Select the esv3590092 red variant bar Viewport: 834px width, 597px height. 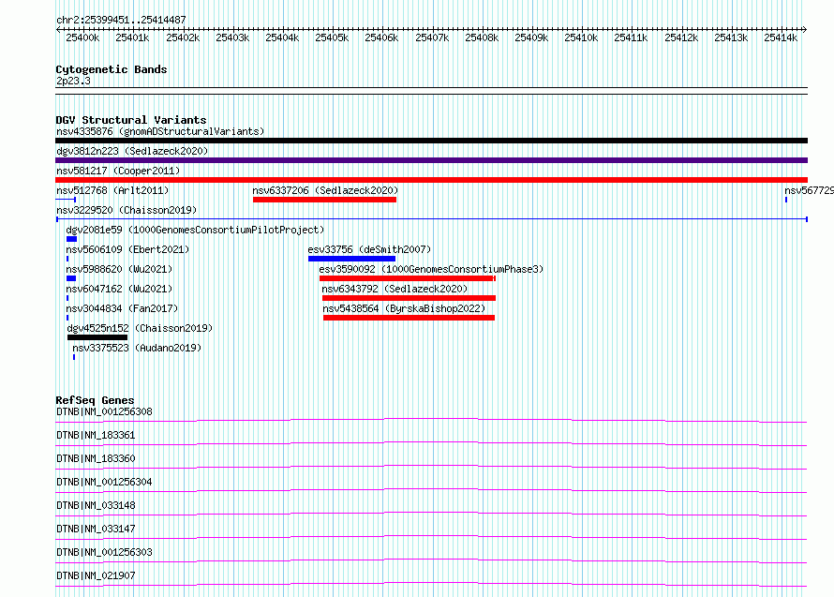pos(408,278)
